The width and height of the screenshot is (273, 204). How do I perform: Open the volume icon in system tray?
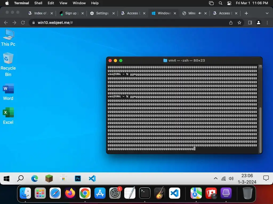point(231,178)
